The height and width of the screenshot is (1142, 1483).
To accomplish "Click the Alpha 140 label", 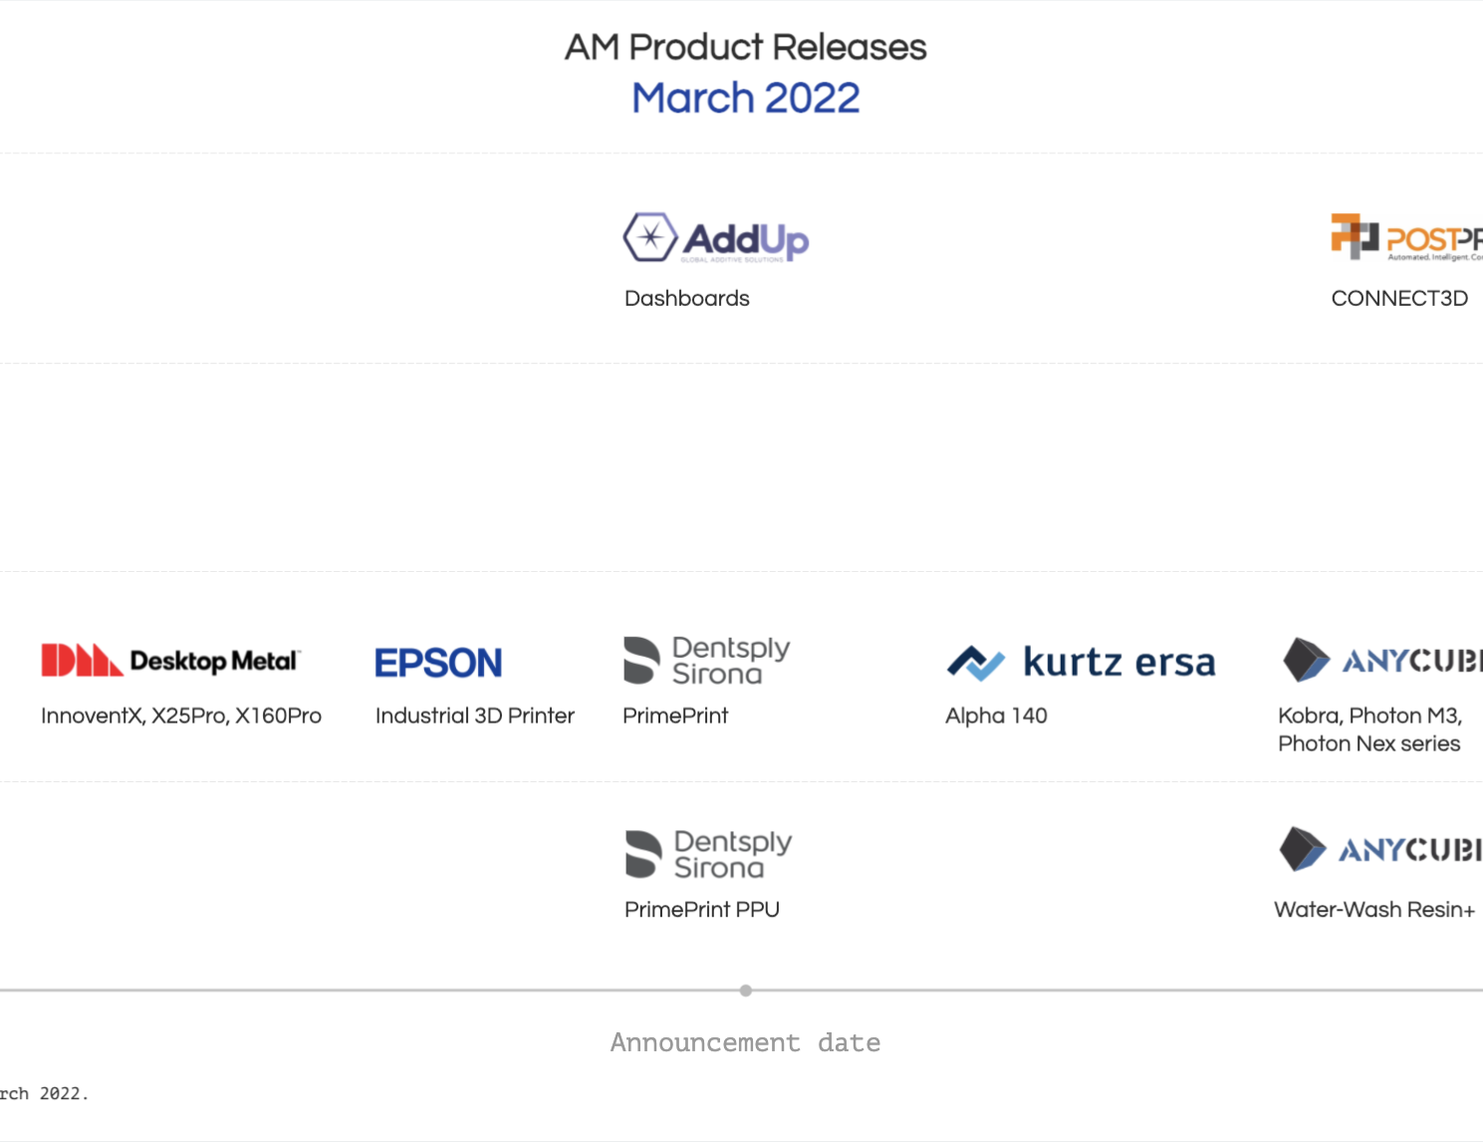I will tap(996, 715).
